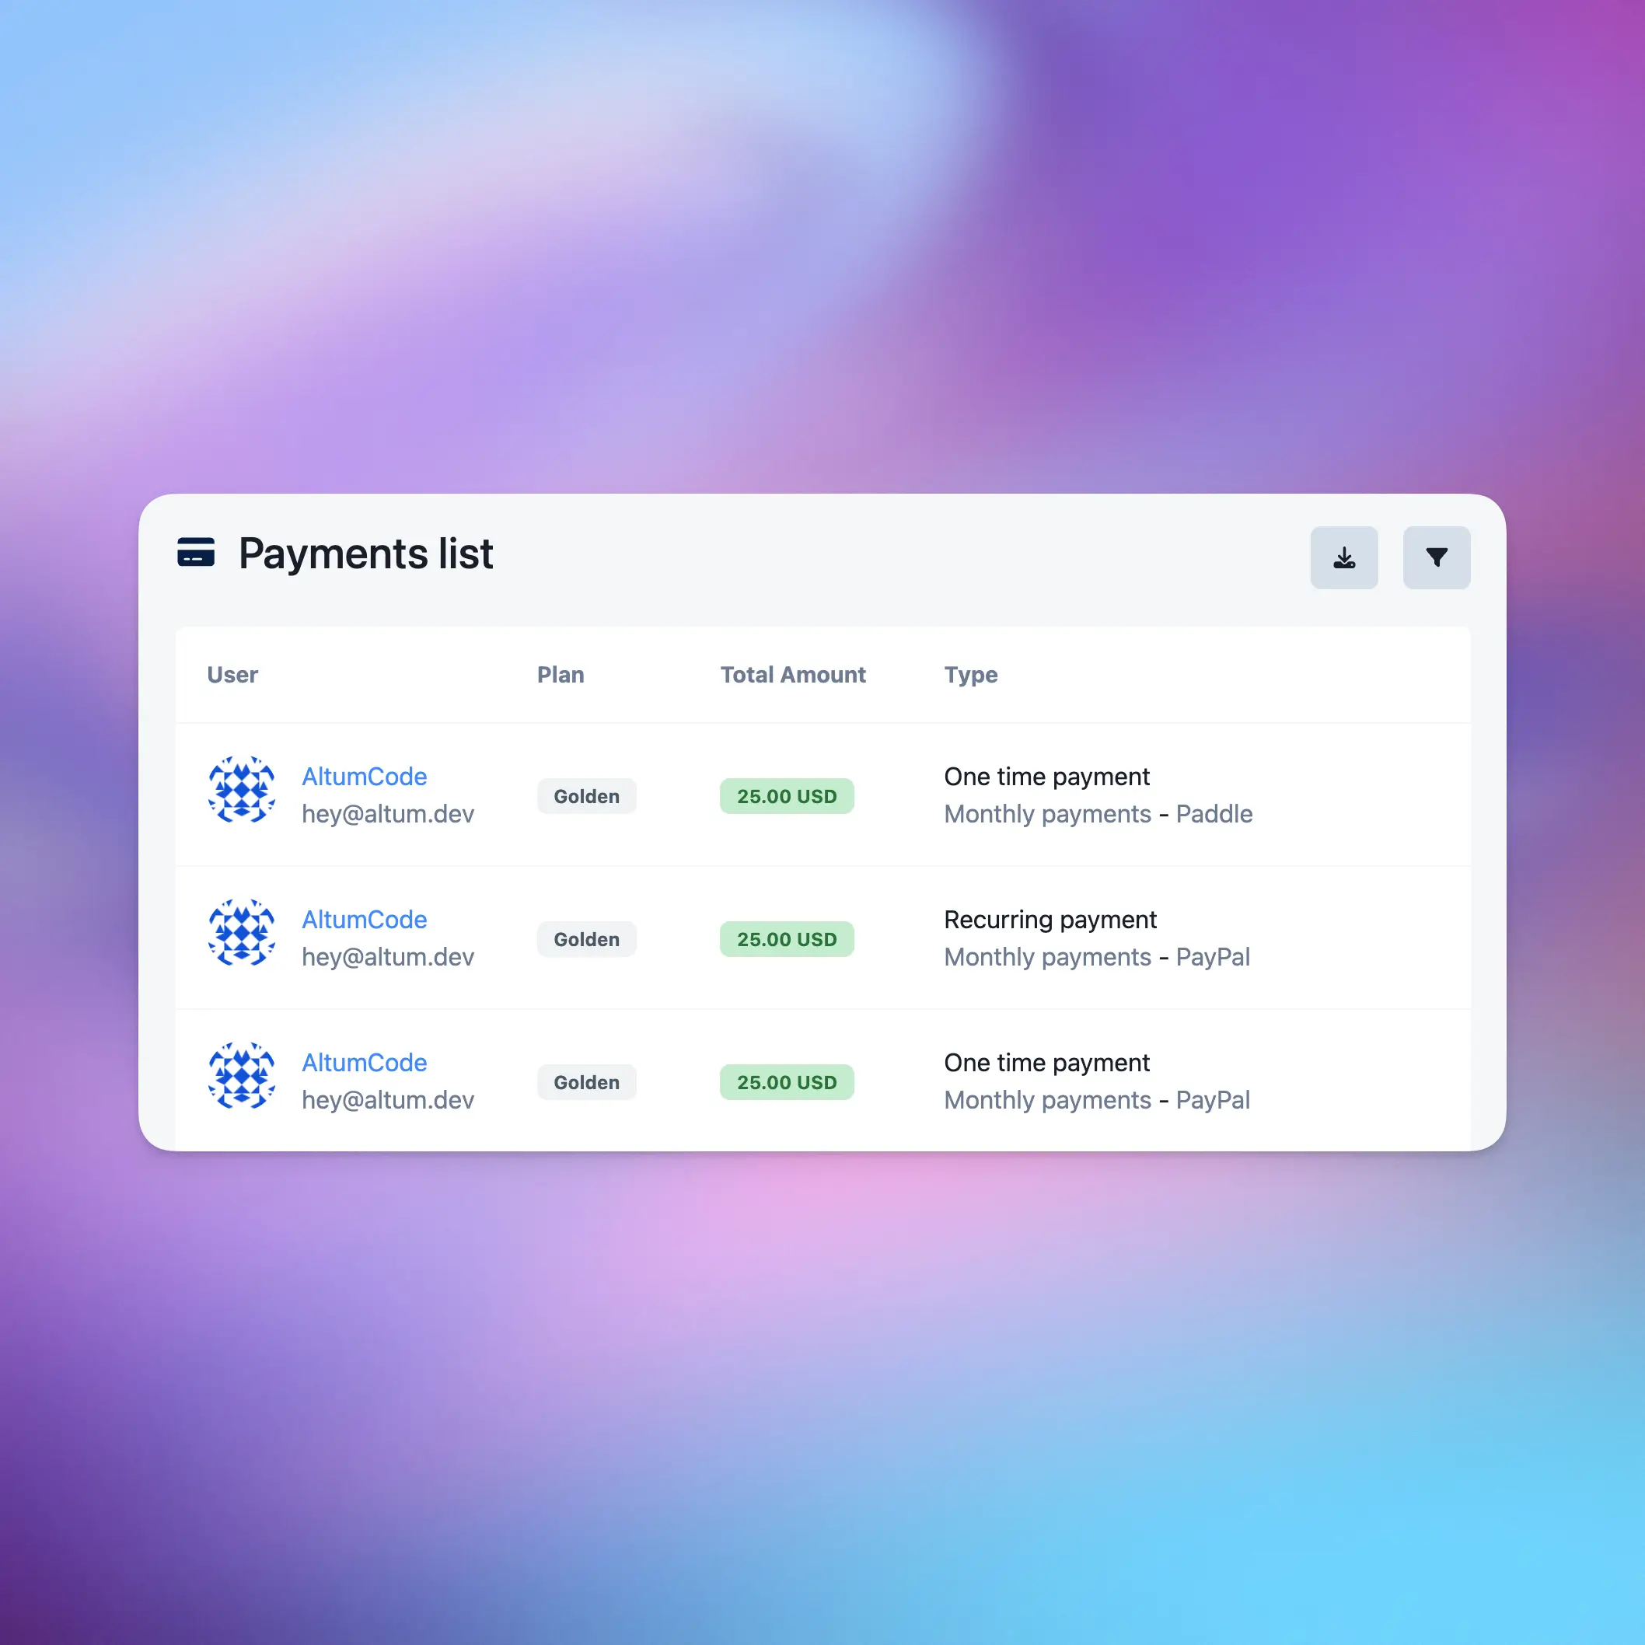Click the Total Amount column header

tap(793, 674)
